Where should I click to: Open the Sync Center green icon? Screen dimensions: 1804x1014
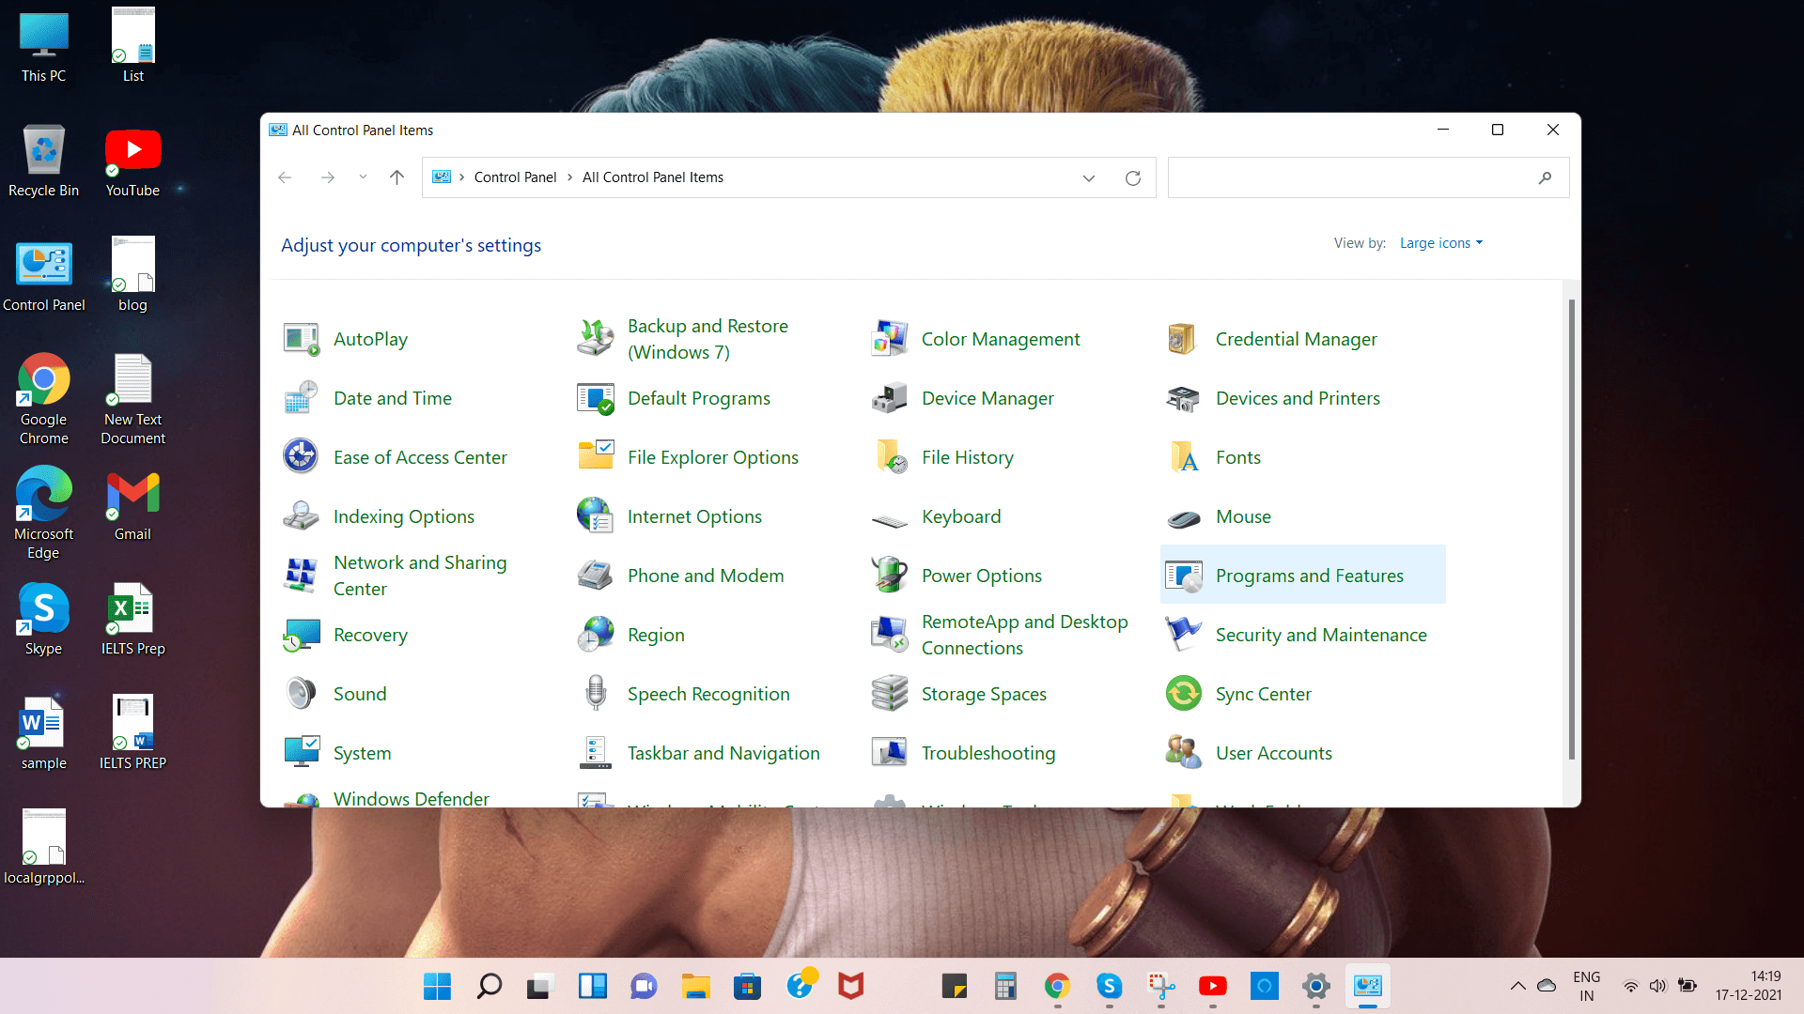pyautogui.click(x=1183, y=694)
